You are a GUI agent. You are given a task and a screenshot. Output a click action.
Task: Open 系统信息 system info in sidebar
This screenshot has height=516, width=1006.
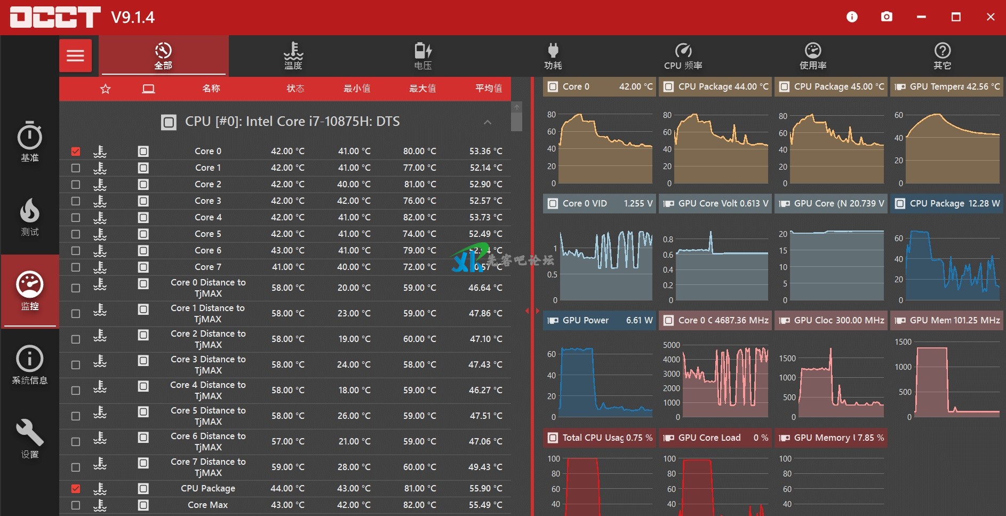point(30,365)
